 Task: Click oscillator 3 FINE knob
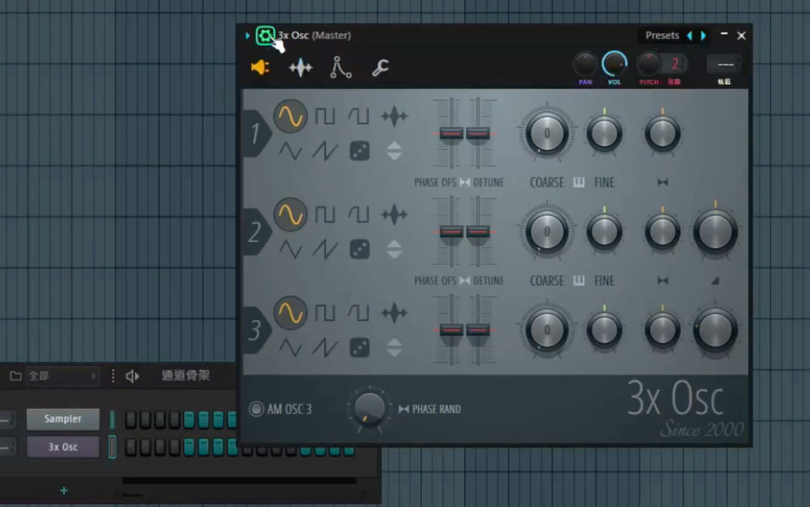[604, 330]
